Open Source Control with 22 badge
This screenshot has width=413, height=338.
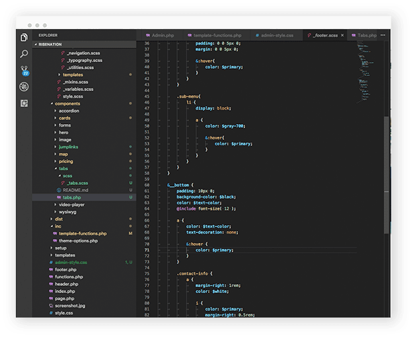tap(24, 71)
